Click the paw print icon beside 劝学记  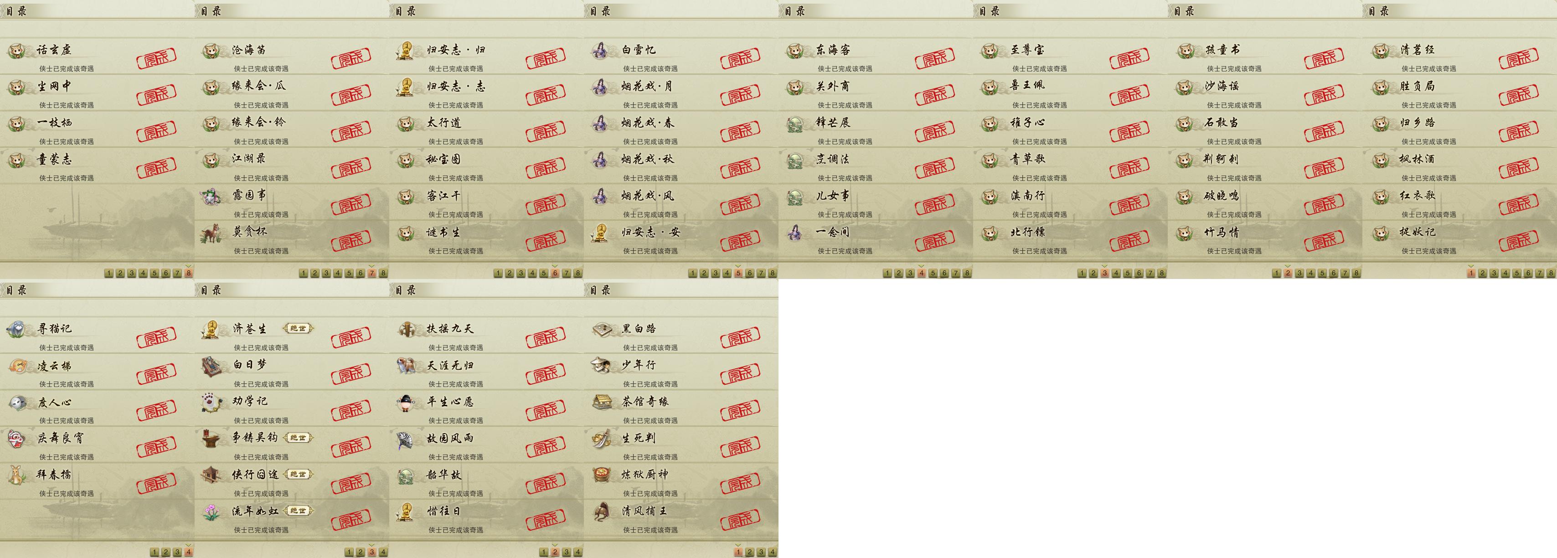click(x=211, y=402)
